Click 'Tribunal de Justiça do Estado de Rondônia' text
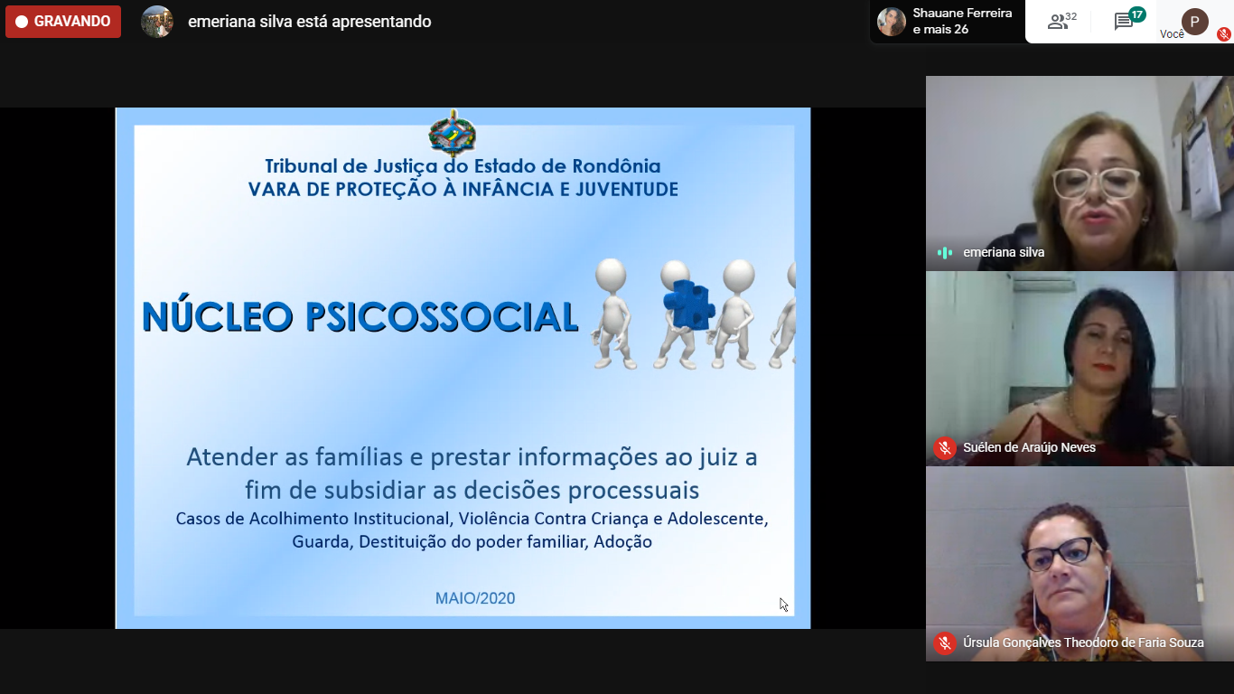The height and width of the screenshot is (694, 1234). [x=463, y=166]
